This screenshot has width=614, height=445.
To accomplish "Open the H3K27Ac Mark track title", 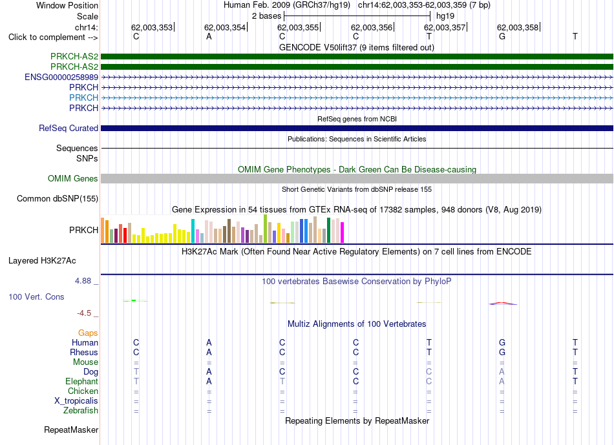I will (357, 251).
